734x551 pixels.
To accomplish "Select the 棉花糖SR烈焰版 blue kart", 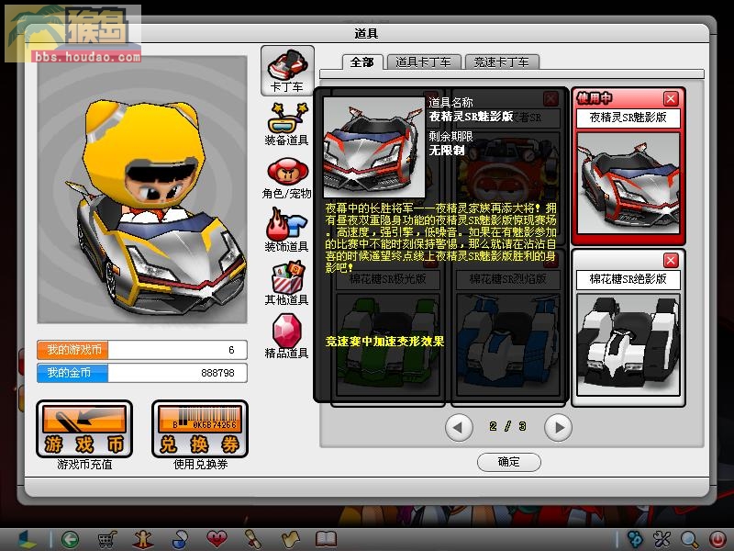I will point(508,345).
